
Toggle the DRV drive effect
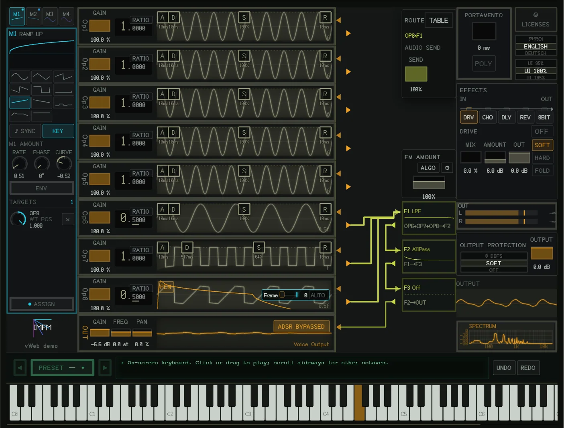[x=468, y=117]
